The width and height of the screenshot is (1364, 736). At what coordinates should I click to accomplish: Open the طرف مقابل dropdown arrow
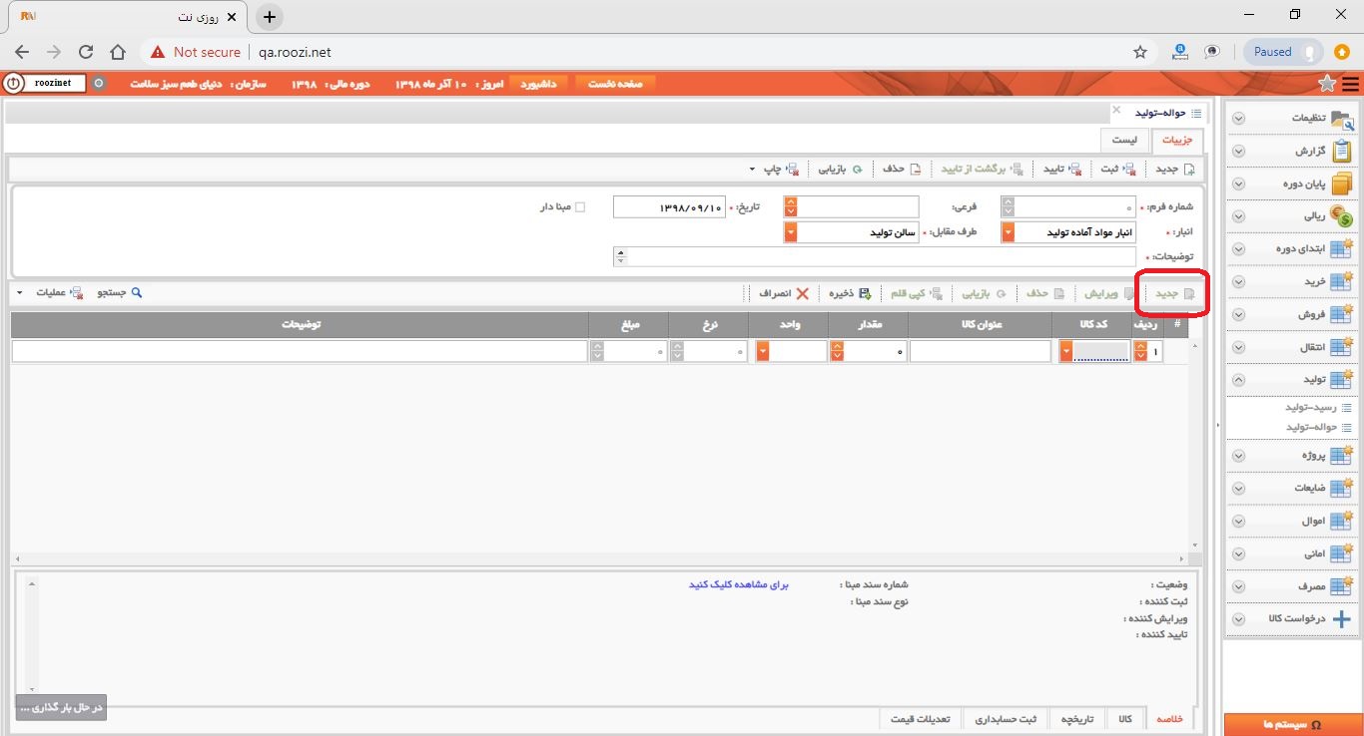[x=791, y=231]
